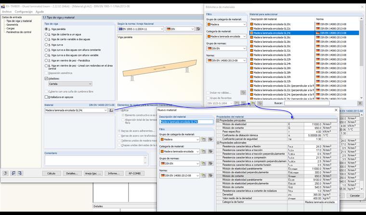This screenshot has height=215, width=366.
Task: Open main-window Material dropdown showing GL24c
Action: 76,110
